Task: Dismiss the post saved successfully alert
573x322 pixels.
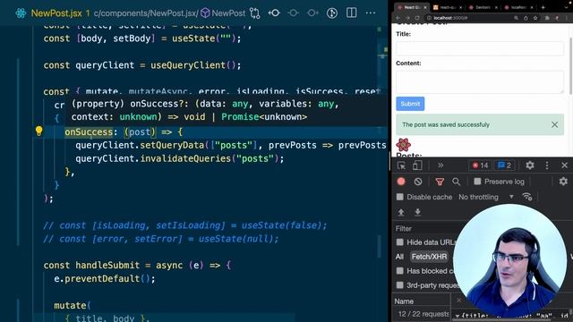Action: coord(554,124)
